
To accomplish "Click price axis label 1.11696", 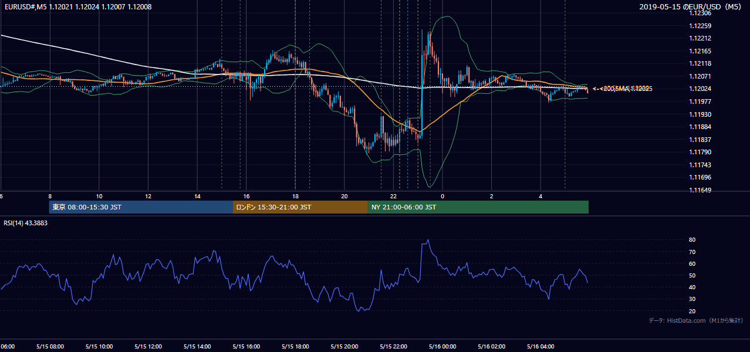I will [700, 177].
